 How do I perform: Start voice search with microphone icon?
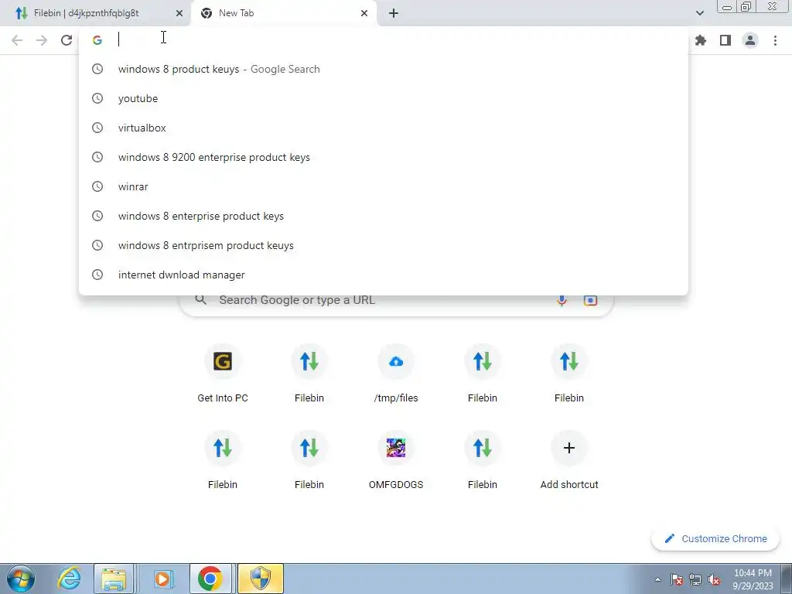click(562, 300)
